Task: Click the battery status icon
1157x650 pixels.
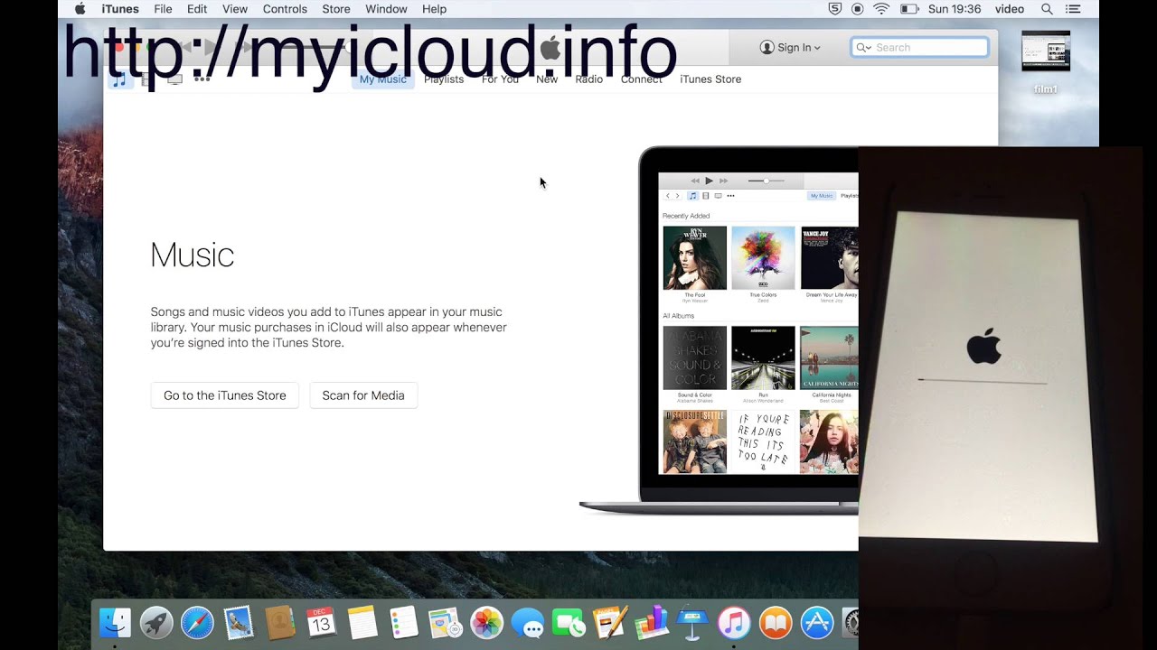Action: [909, 9]
